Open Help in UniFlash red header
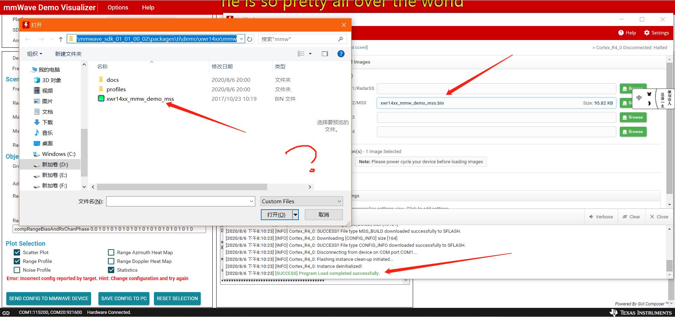The image size is (675, 317). coord(627,33)
